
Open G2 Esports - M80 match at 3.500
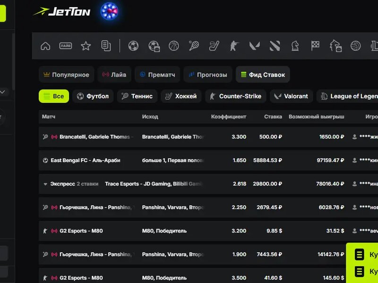point(81,278)
